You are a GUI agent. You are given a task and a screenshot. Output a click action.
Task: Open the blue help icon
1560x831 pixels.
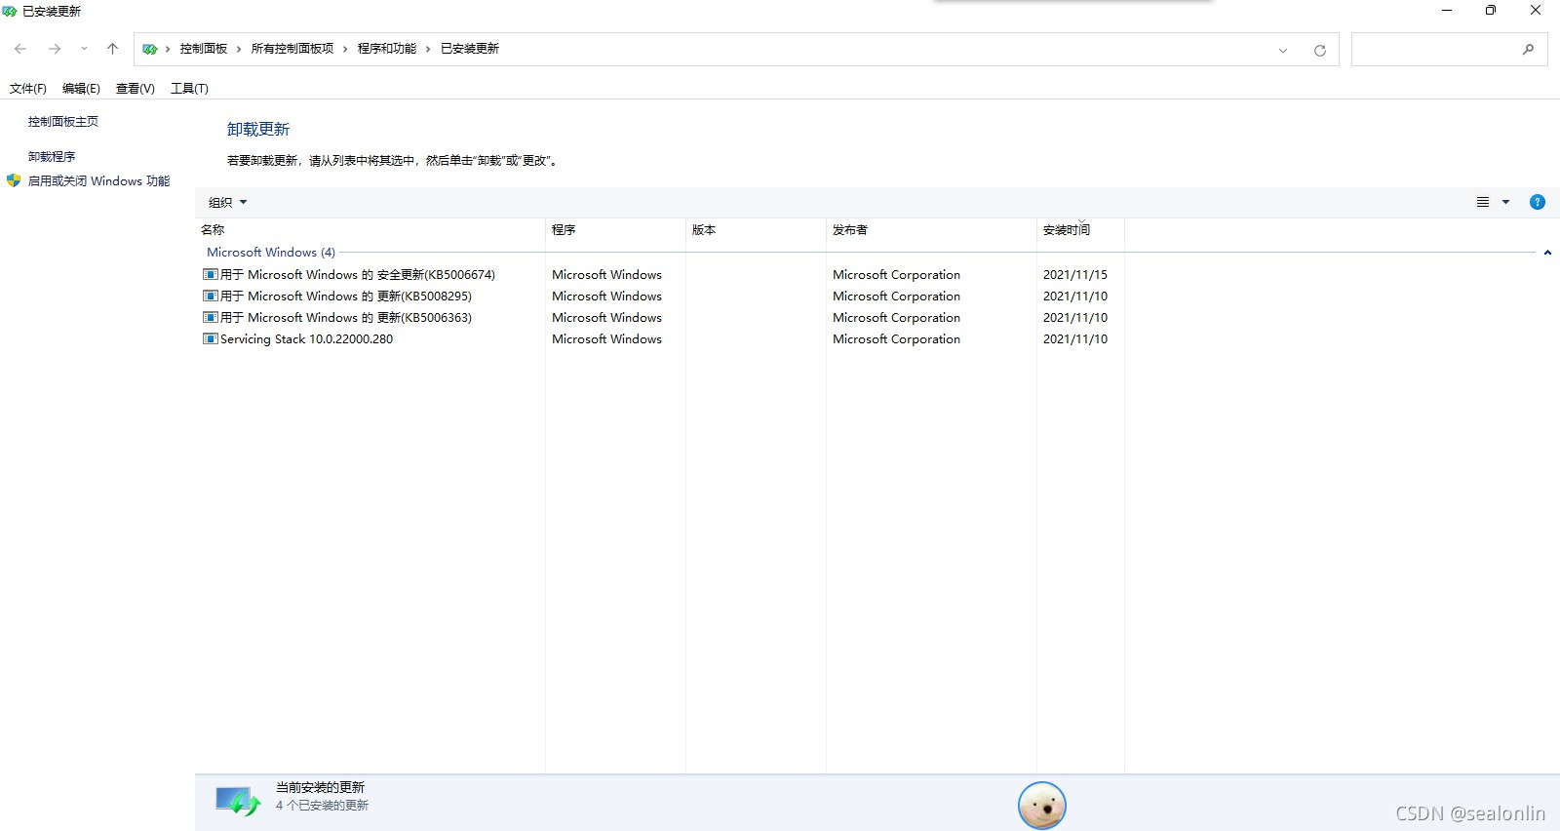click(x=1538, y=202)
